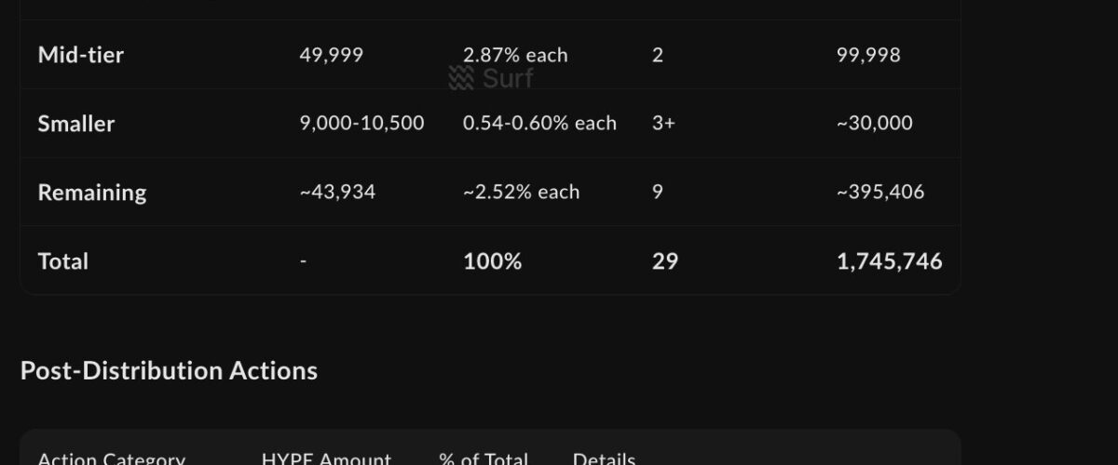The image size is (1118, 465).
Task: Click the 0.54-0.60% each cell
Action: point(539,124)
